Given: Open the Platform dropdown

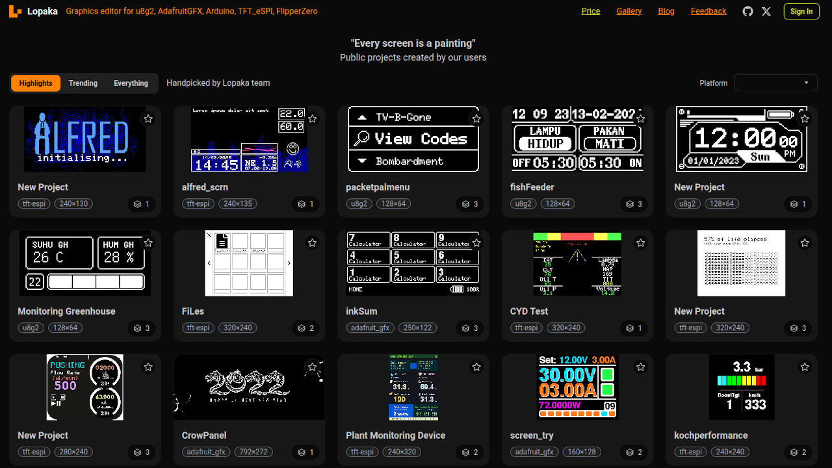Looking at the screenshot, I should (775, 83).
